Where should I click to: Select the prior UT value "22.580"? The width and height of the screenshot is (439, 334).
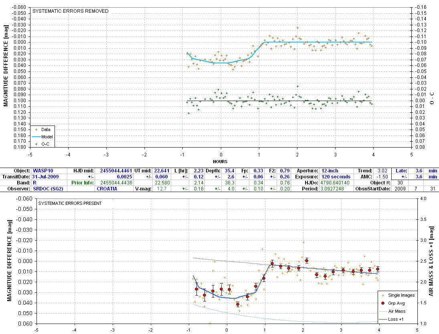[162, 183]
